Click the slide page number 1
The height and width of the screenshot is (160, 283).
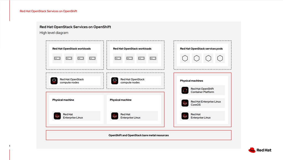pyautogui.click(x=10, y=146)
